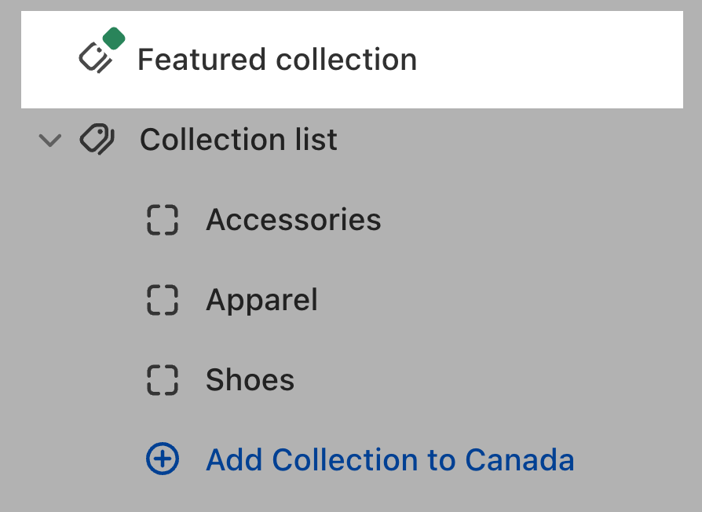Click the tag icon with green status indicator
This screenshot has height=512, width=702.
click(98, 51)
